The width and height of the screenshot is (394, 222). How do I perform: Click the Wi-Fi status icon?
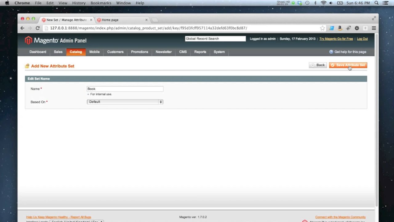(323, 3)
